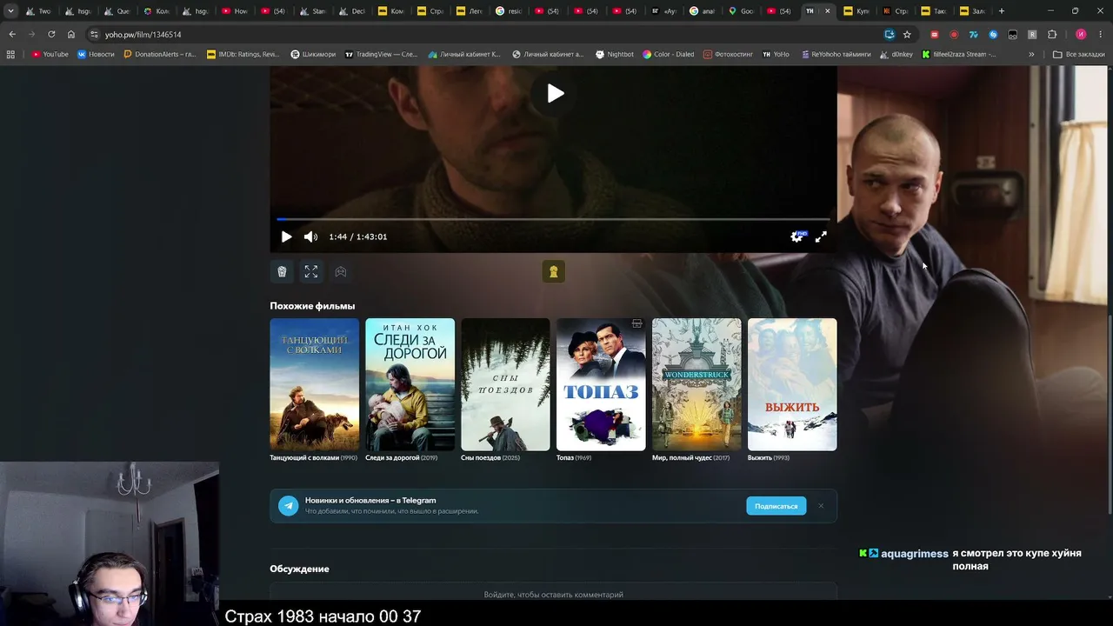Play the film from the player control bar

pos(286,236)
